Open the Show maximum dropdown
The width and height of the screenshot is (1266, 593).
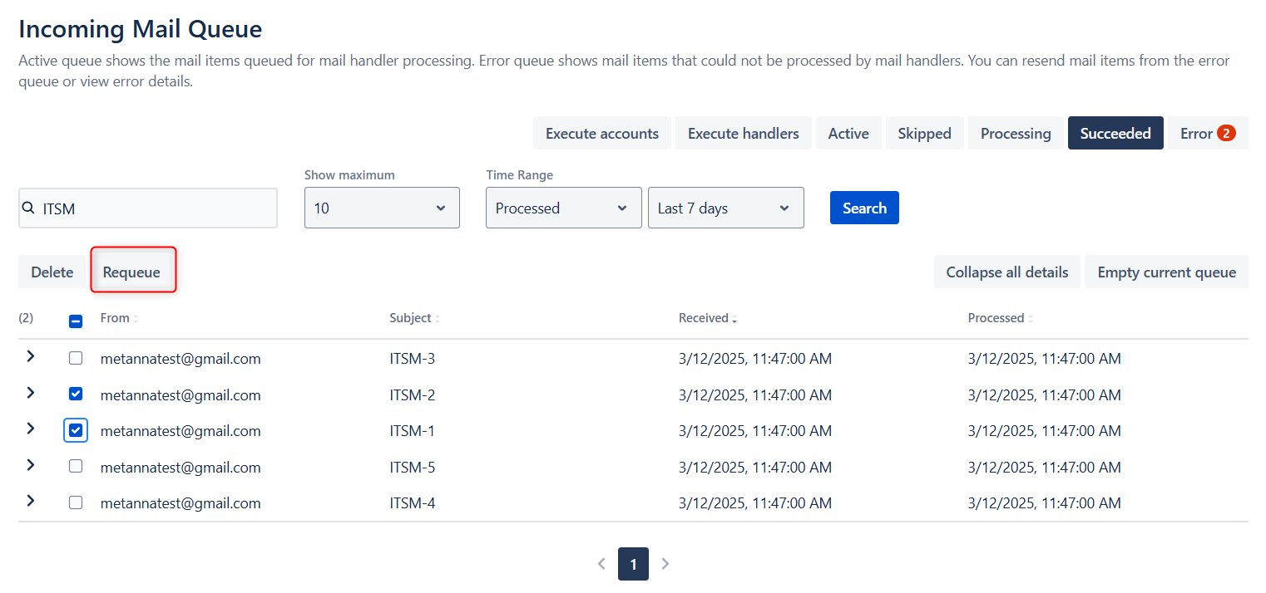point(382,208)
